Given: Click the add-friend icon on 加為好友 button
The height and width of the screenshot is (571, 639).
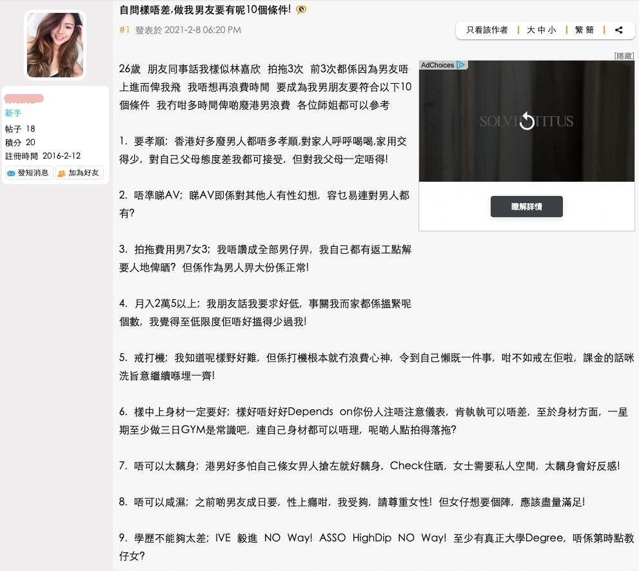Looking at the screenshot, I should coord(61,173).
